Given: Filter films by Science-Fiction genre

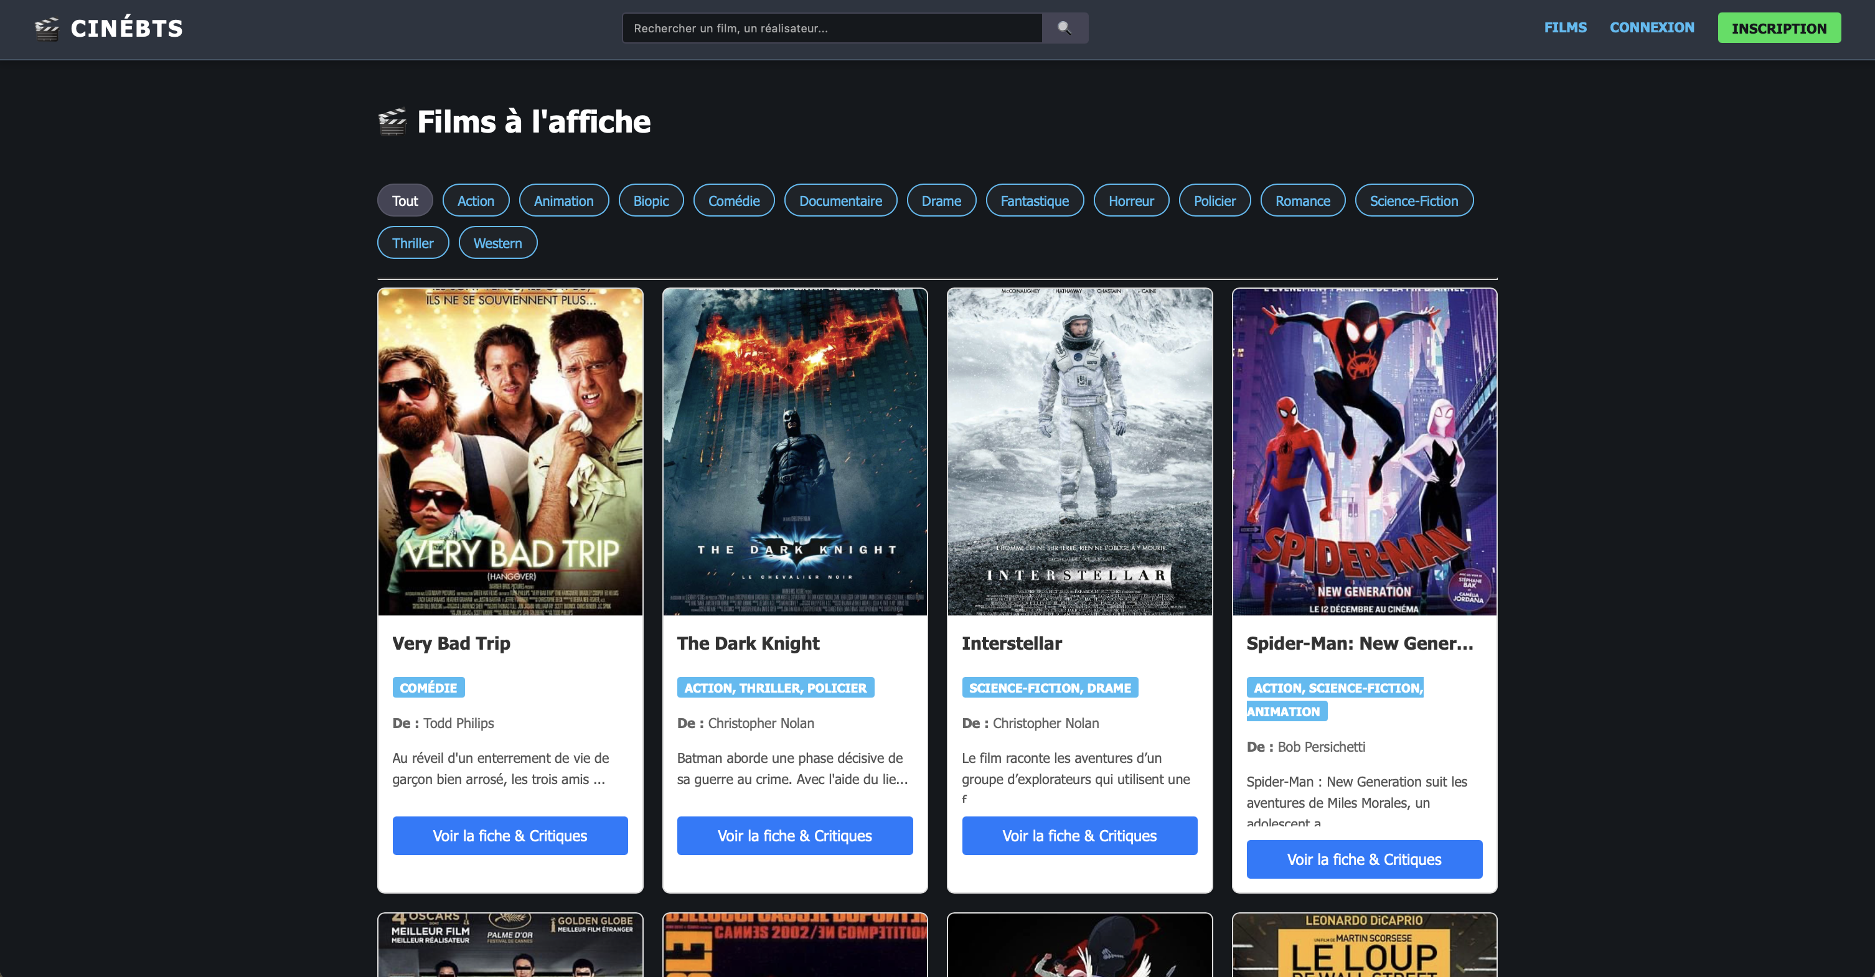Looking at the screenshot, I should pos(1414,201).
